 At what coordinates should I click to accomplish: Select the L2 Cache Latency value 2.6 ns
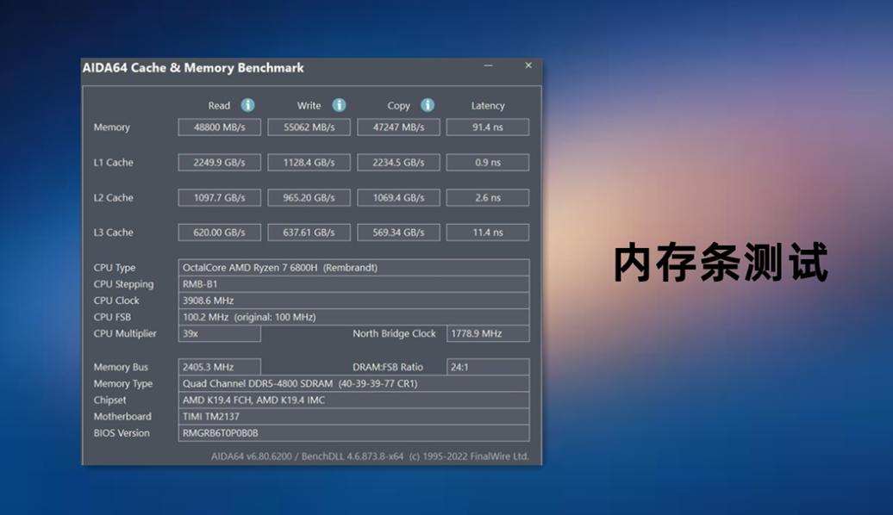coord(487,197)
